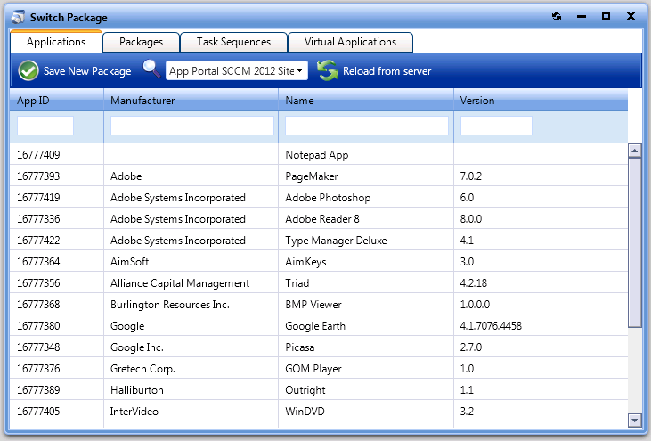Sort by Manufacturer column header
Screen dimensions: 651x441
coord(191,101)
